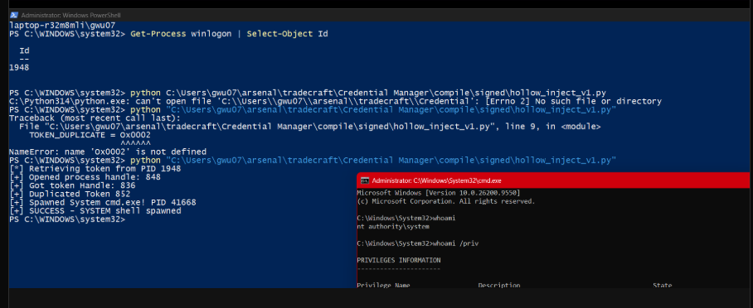Click the 'PRIVILEGES INFORMATION' heading in cmd
Screen dimensions: 753x308
[399, 260]
